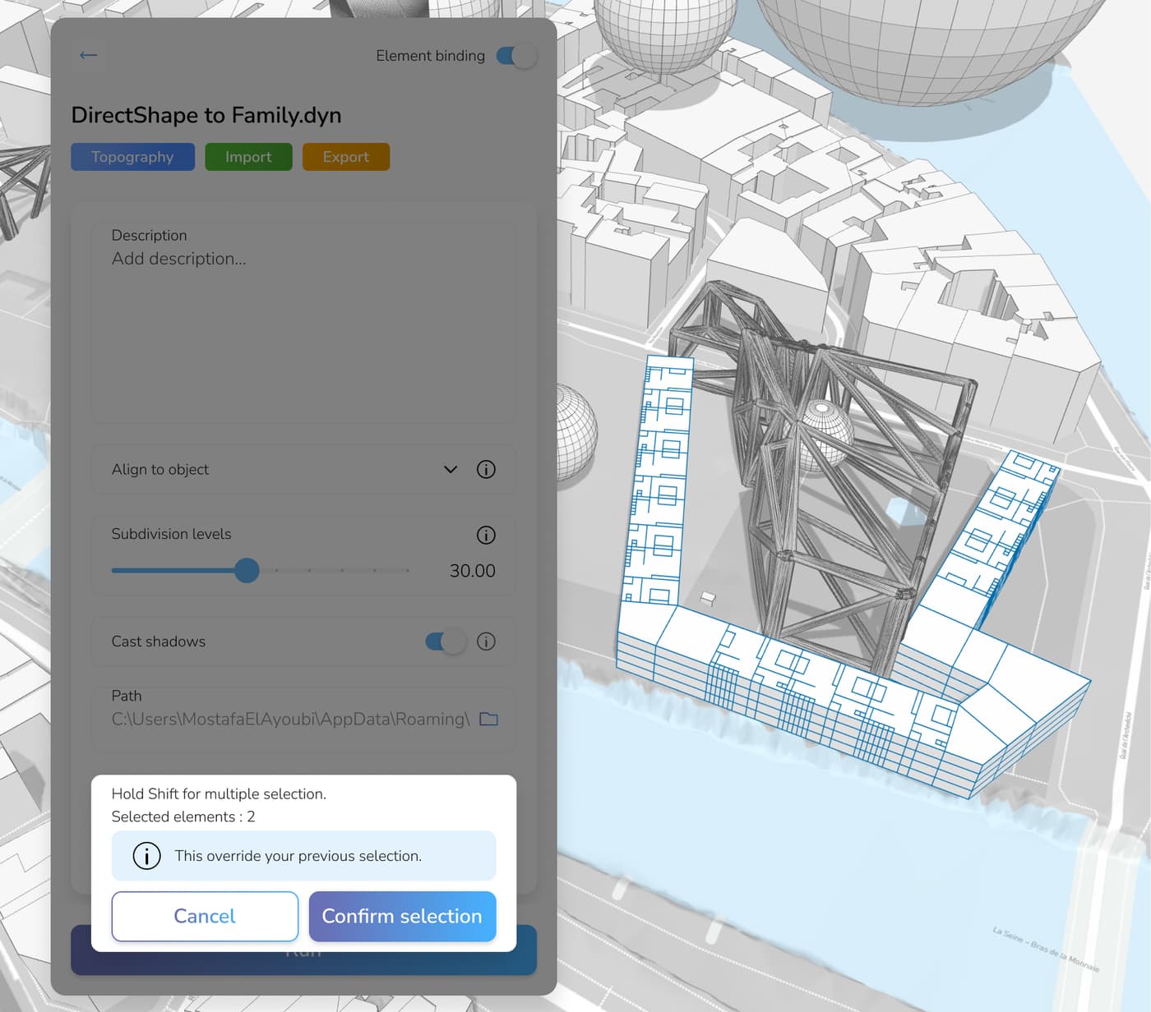The height and width of the screenshot is (1012, 1151).
Task: Click the info icon in override notice
Action: pos(146,856)
